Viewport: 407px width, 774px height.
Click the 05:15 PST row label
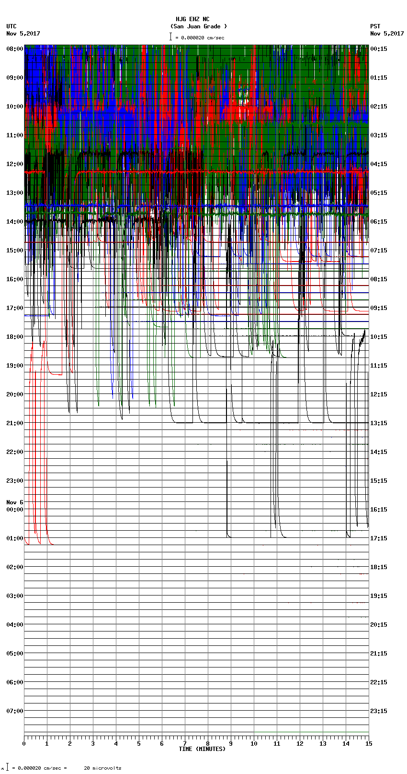click(x=379, y=193)
